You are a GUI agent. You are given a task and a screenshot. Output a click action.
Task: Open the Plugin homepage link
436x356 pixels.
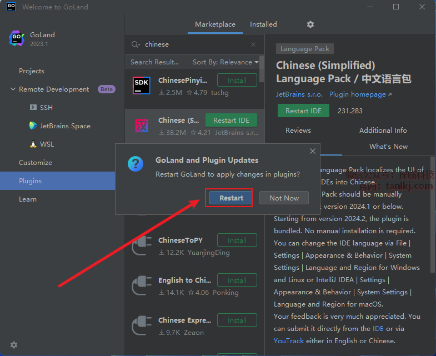[x=360, y=94]
